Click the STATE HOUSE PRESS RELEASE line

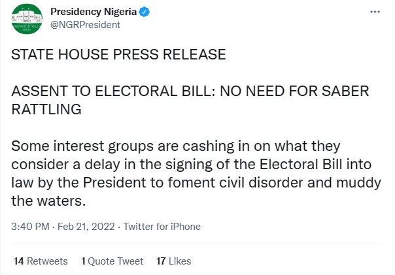(x=118, y=55)
